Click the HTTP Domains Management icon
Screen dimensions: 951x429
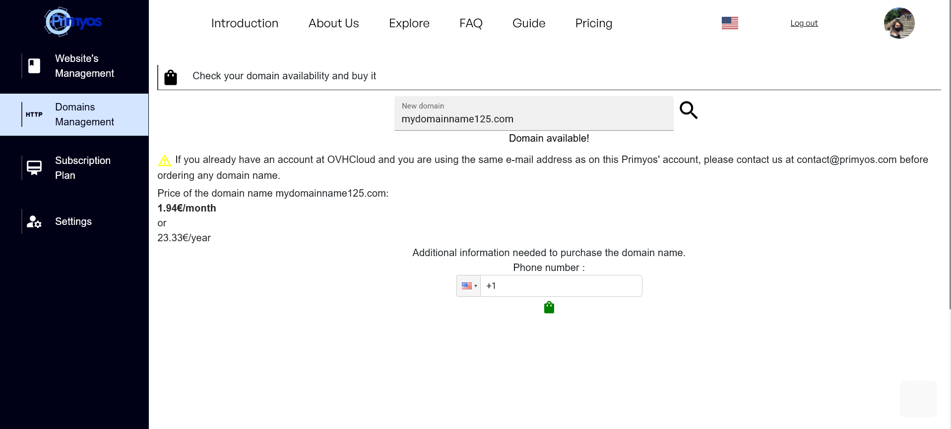pos(34,114)
